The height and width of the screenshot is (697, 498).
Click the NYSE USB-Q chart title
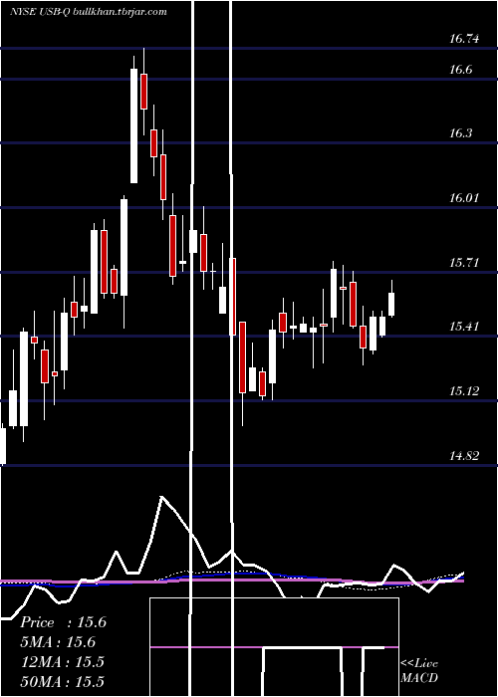[x=88, y=12]
